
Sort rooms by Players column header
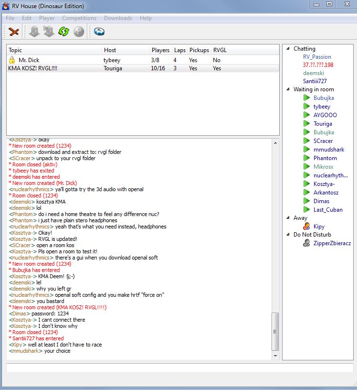click(161, 50)
